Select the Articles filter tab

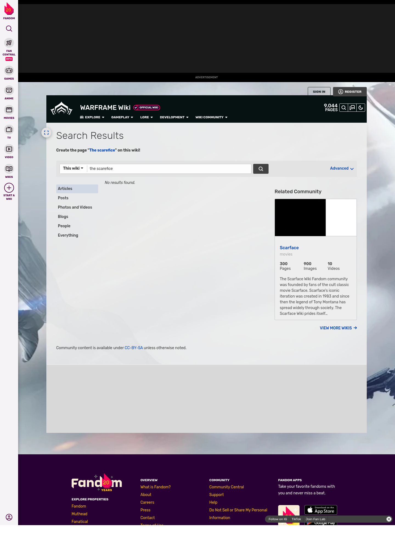(x=77, y=189)
